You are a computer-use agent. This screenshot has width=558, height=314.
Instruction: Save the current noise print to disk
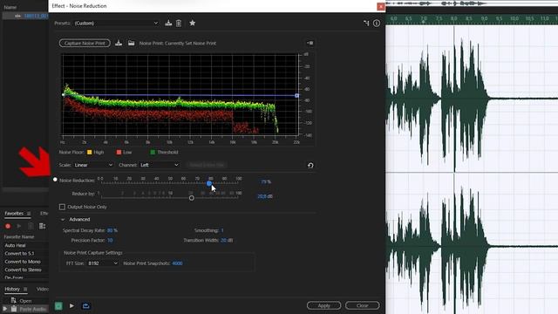click(x=119, y=43)
